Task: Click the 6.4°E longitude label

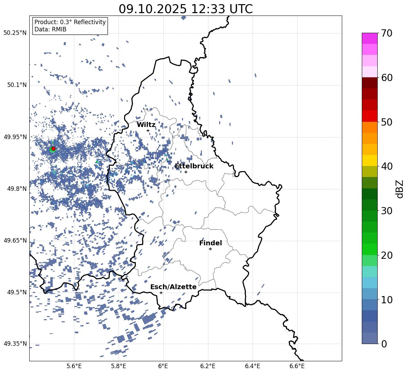Action: click(x=252, y=366)
